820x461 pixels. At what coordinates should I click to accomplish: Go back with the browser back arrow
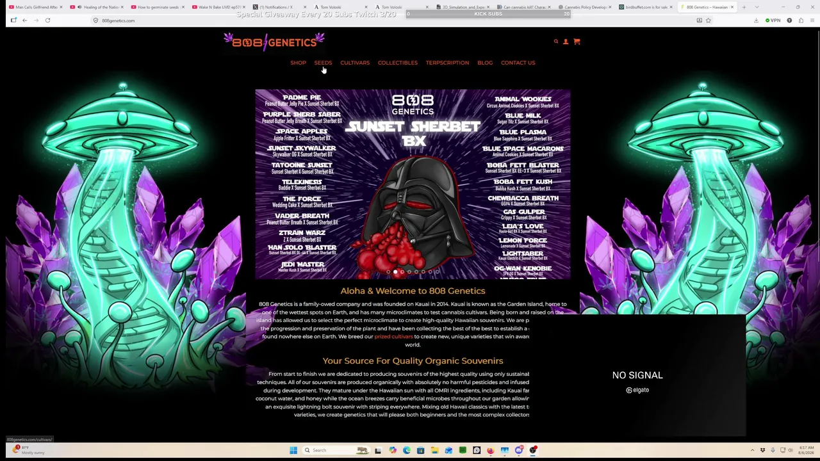tap(24, 20)
